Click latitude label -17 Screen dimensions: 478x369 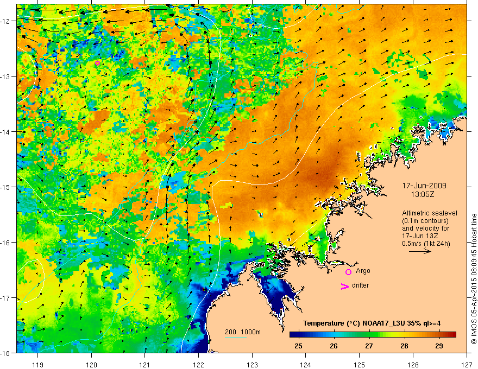pyautogui.click(x=6, y=298)
